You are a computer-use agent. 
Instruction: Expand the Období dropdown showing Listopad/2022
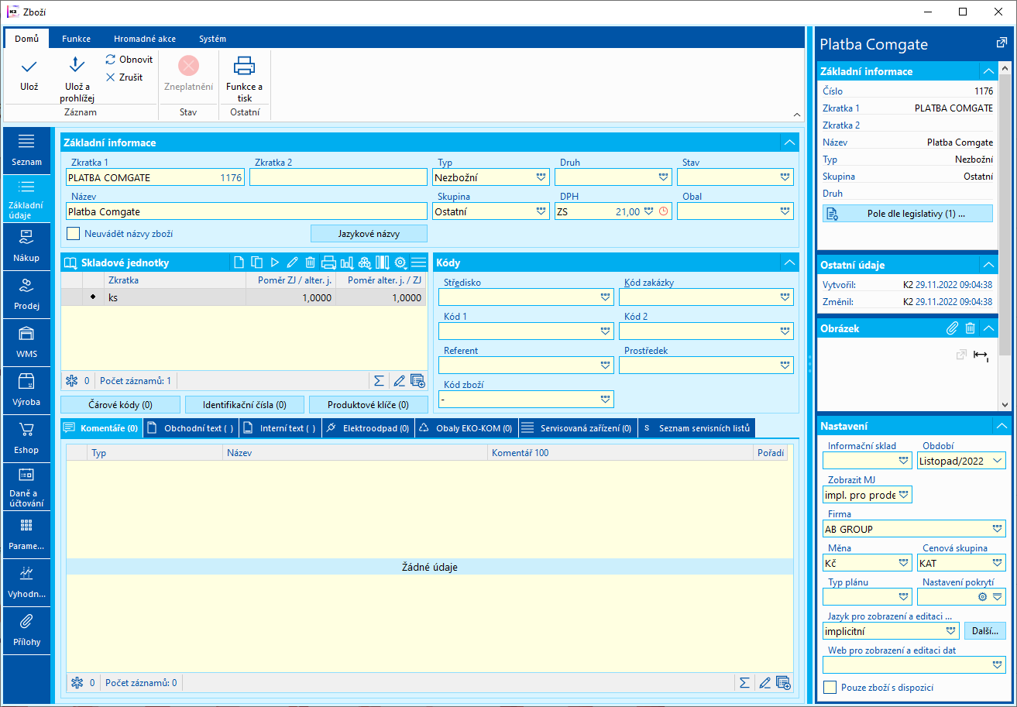998,461
